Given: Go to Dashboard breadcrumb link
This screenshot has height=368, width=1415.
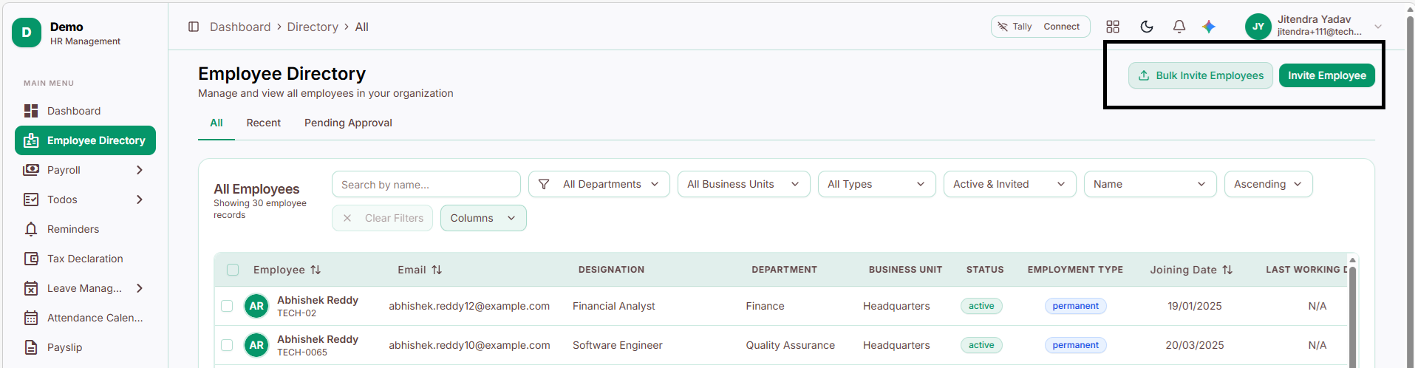Looking at the screenshot, I should click(240, 27).
